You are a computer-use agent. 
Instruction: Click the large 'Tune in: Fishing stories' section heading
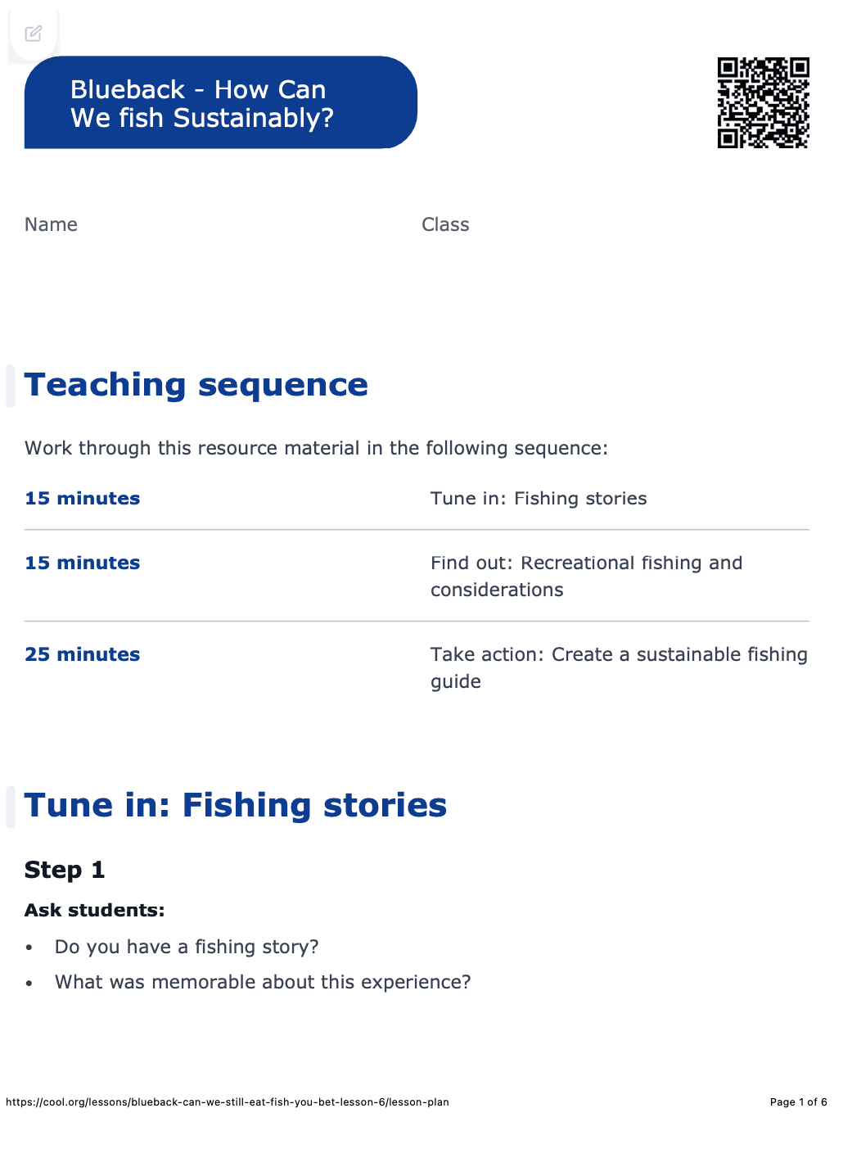236,805
